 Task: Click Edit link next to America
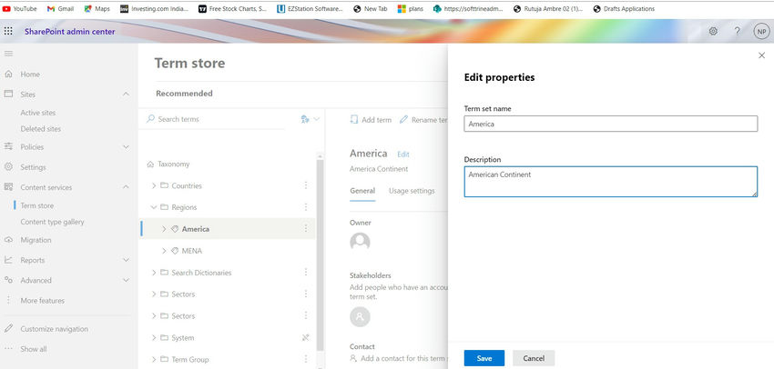point(403,155)
